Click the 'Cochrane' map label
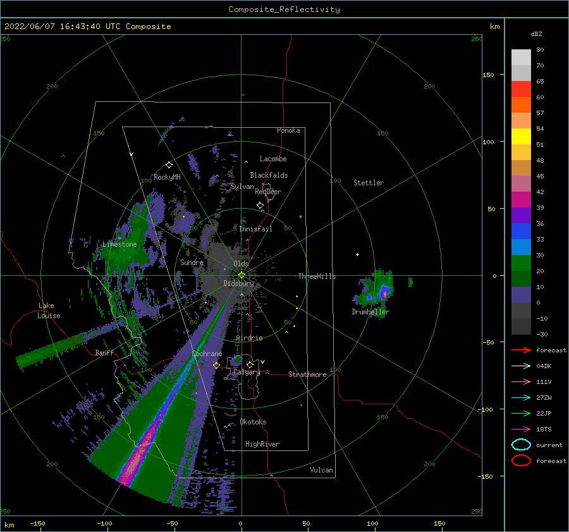The image size is (569, 532). [x=207, y=354]
